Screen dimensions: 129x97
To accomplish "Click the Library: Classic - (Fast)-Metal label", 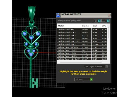I will 69,21.
